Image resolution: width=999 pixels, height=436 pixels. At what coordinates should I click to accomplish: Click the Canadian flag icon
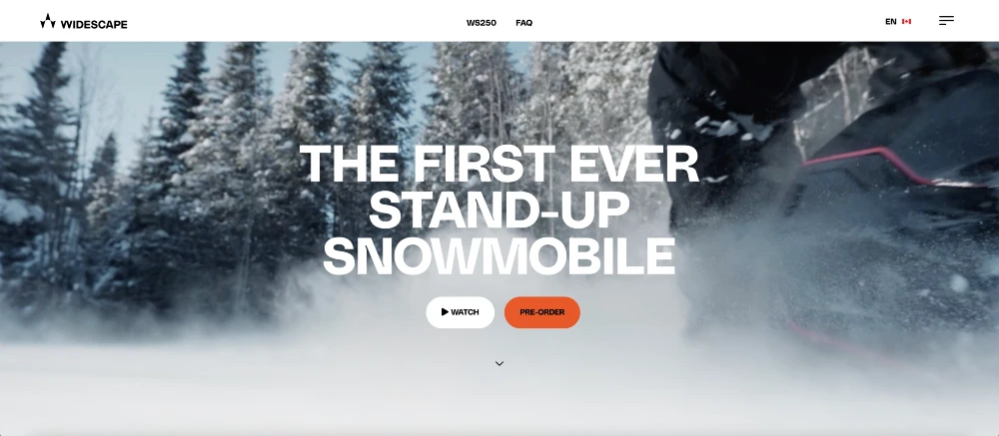coord(907,22)
